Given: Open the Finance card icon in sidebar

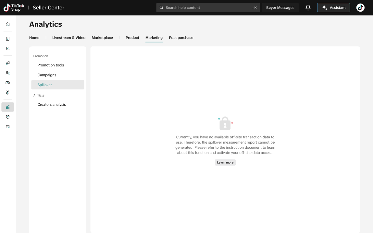Looking at the screenshot, I should pos(8,127).
